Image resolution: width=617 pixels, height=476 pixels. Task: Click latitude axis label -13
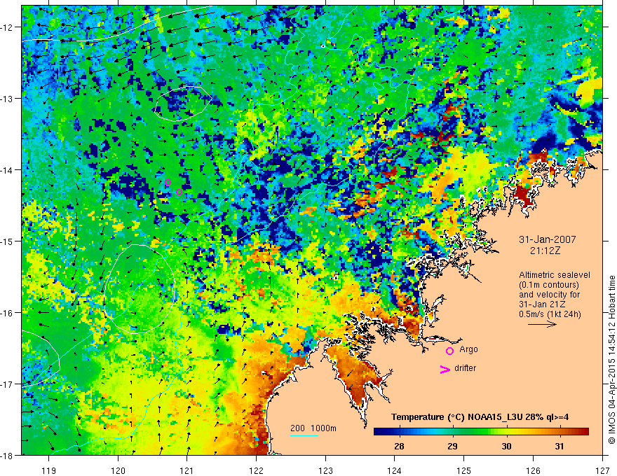(8, 99)
